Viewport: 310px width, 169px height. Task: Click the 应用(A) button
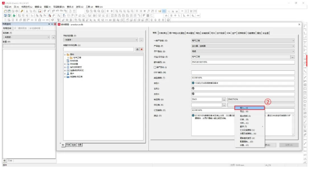(289, 145)
